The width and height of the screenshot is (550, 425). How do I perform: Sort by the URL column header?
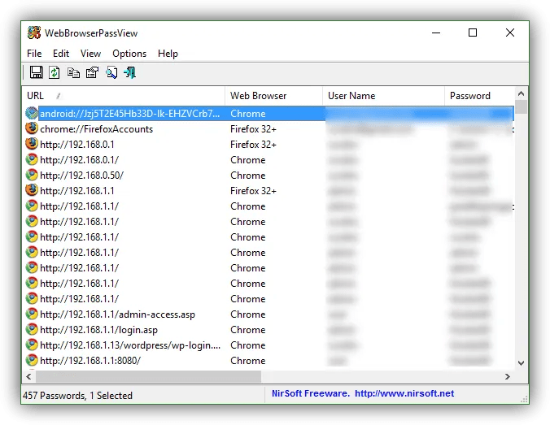coord(124,96)
